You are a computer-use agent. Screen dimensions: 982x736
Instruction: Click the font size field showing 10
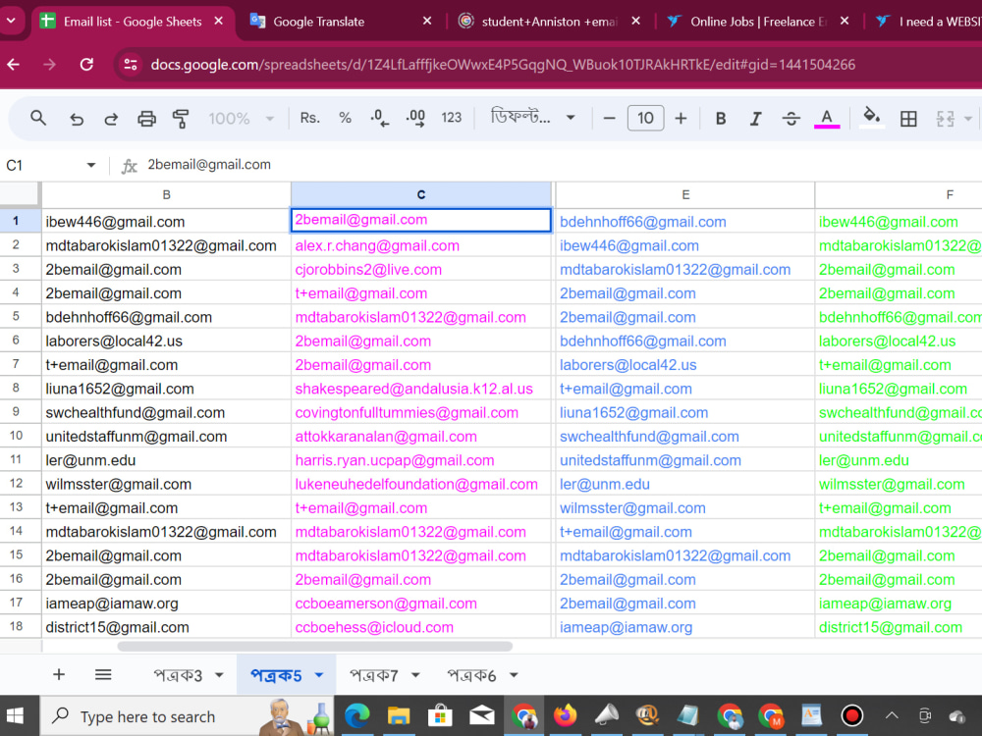(645, 119)
